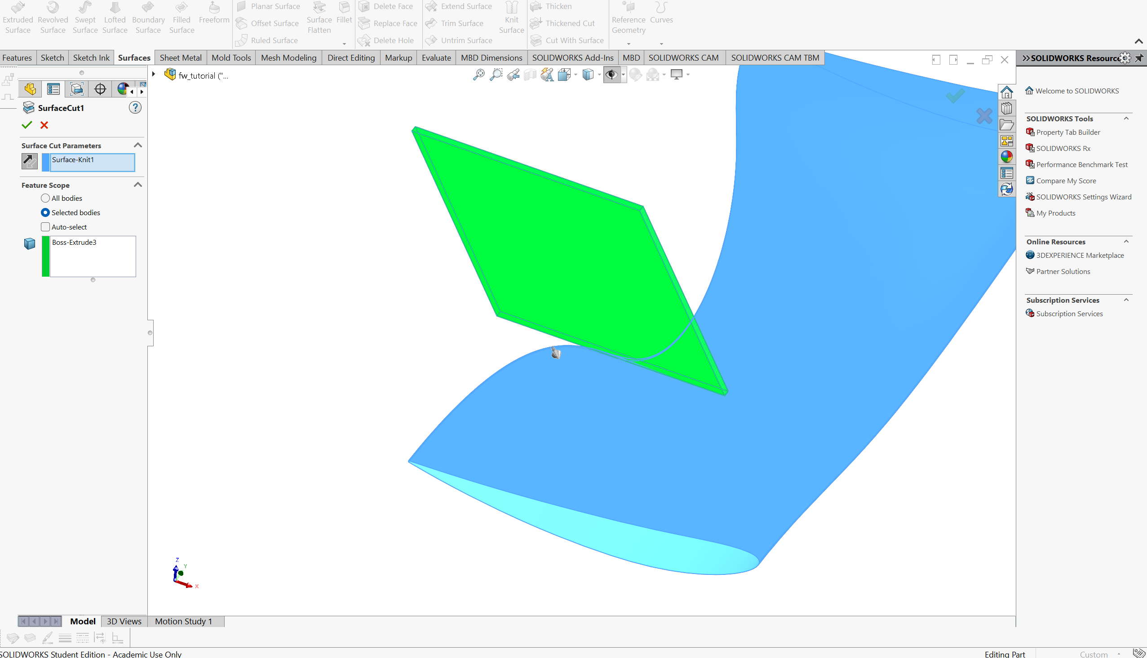Switch to the Sheet Metal tab

point(180,58)
